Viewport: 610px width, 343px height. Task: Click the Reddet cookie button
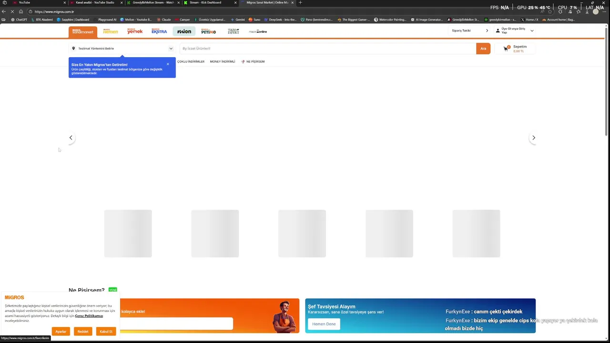pos(83,331)
